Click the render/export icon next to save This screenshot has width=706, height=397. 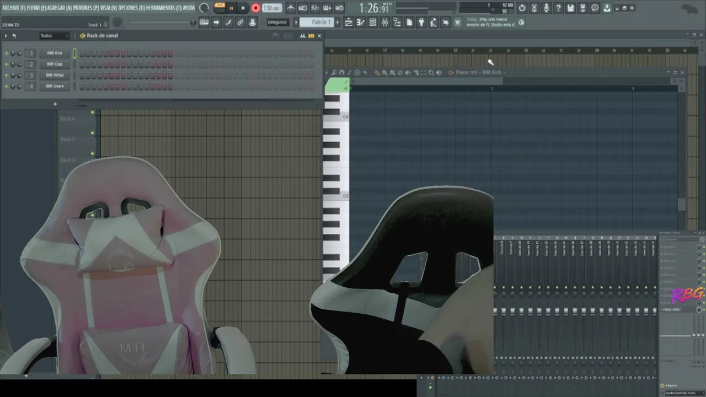click(583, 8)
